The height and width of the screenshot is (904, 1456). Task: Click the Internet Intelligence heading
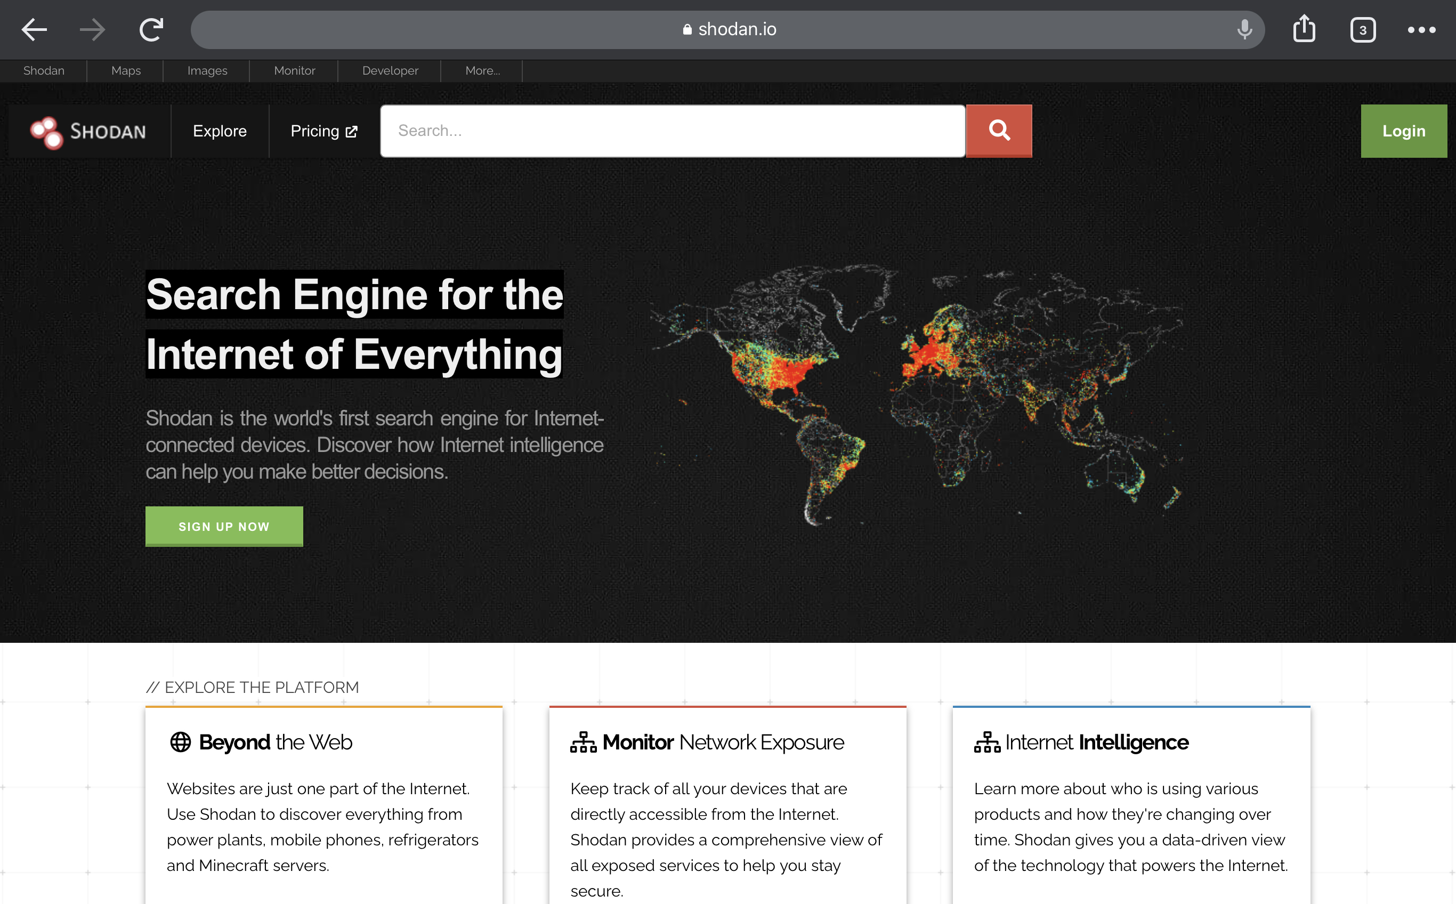click(1097, 742)
